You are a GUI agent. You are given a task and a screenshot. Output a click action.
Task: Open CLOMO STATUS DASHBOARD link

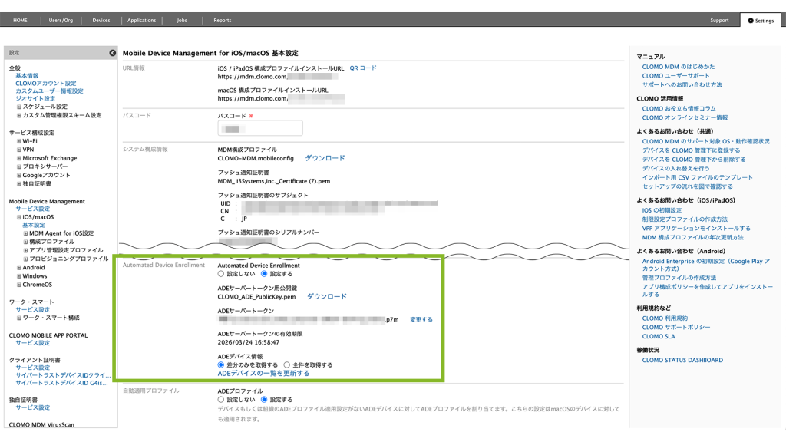tap(682, 361)
